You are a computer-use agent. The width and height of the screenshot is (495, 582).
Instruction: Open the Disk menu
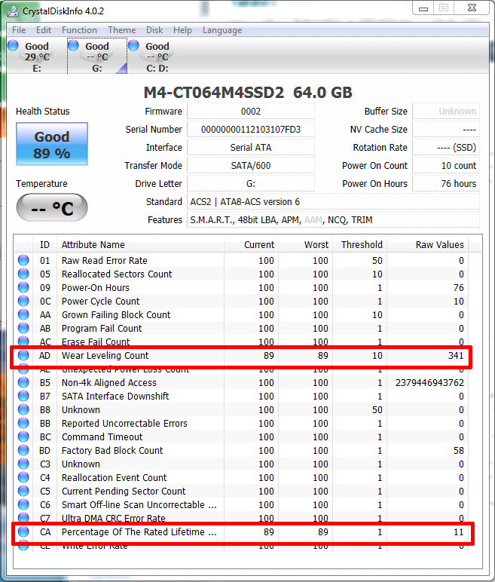(x=154, y=30)
